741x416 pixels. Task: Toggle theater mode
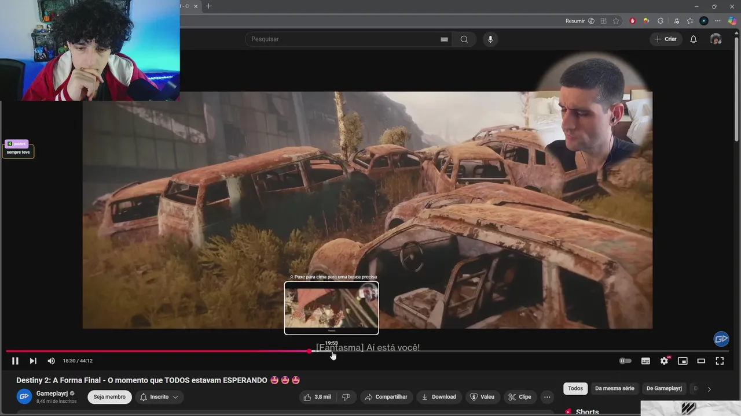click(x=701, y=361)
